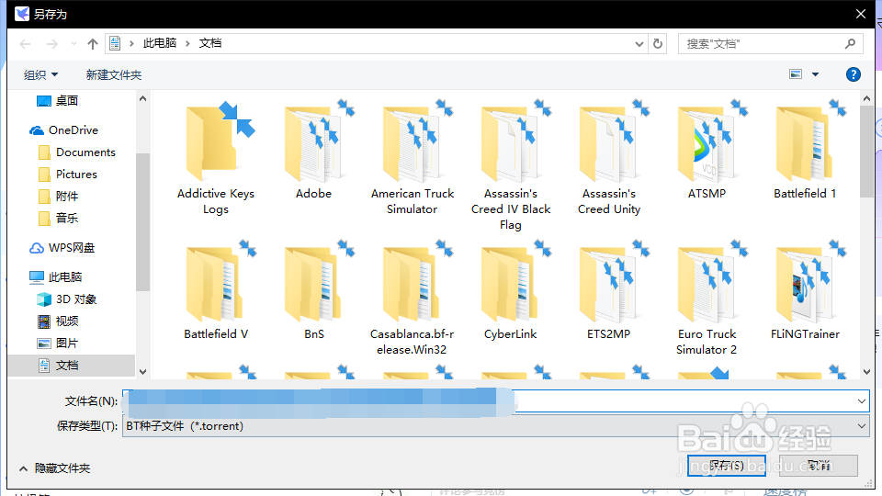Click the search magnifier icon
The image size is (882, 496).
(x=850, y=43)
